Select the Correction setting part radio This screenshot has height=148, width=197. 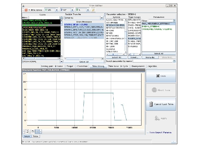[x=76, y=66]
